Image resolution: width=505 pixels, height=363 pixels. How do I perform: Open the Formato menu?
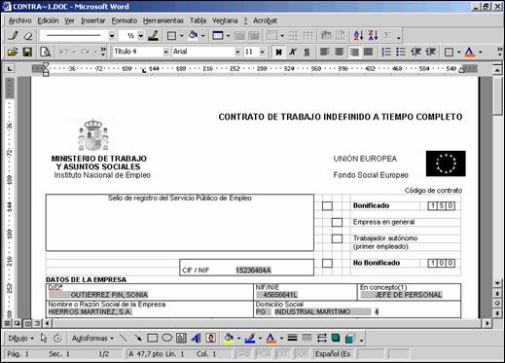point(125,20)
